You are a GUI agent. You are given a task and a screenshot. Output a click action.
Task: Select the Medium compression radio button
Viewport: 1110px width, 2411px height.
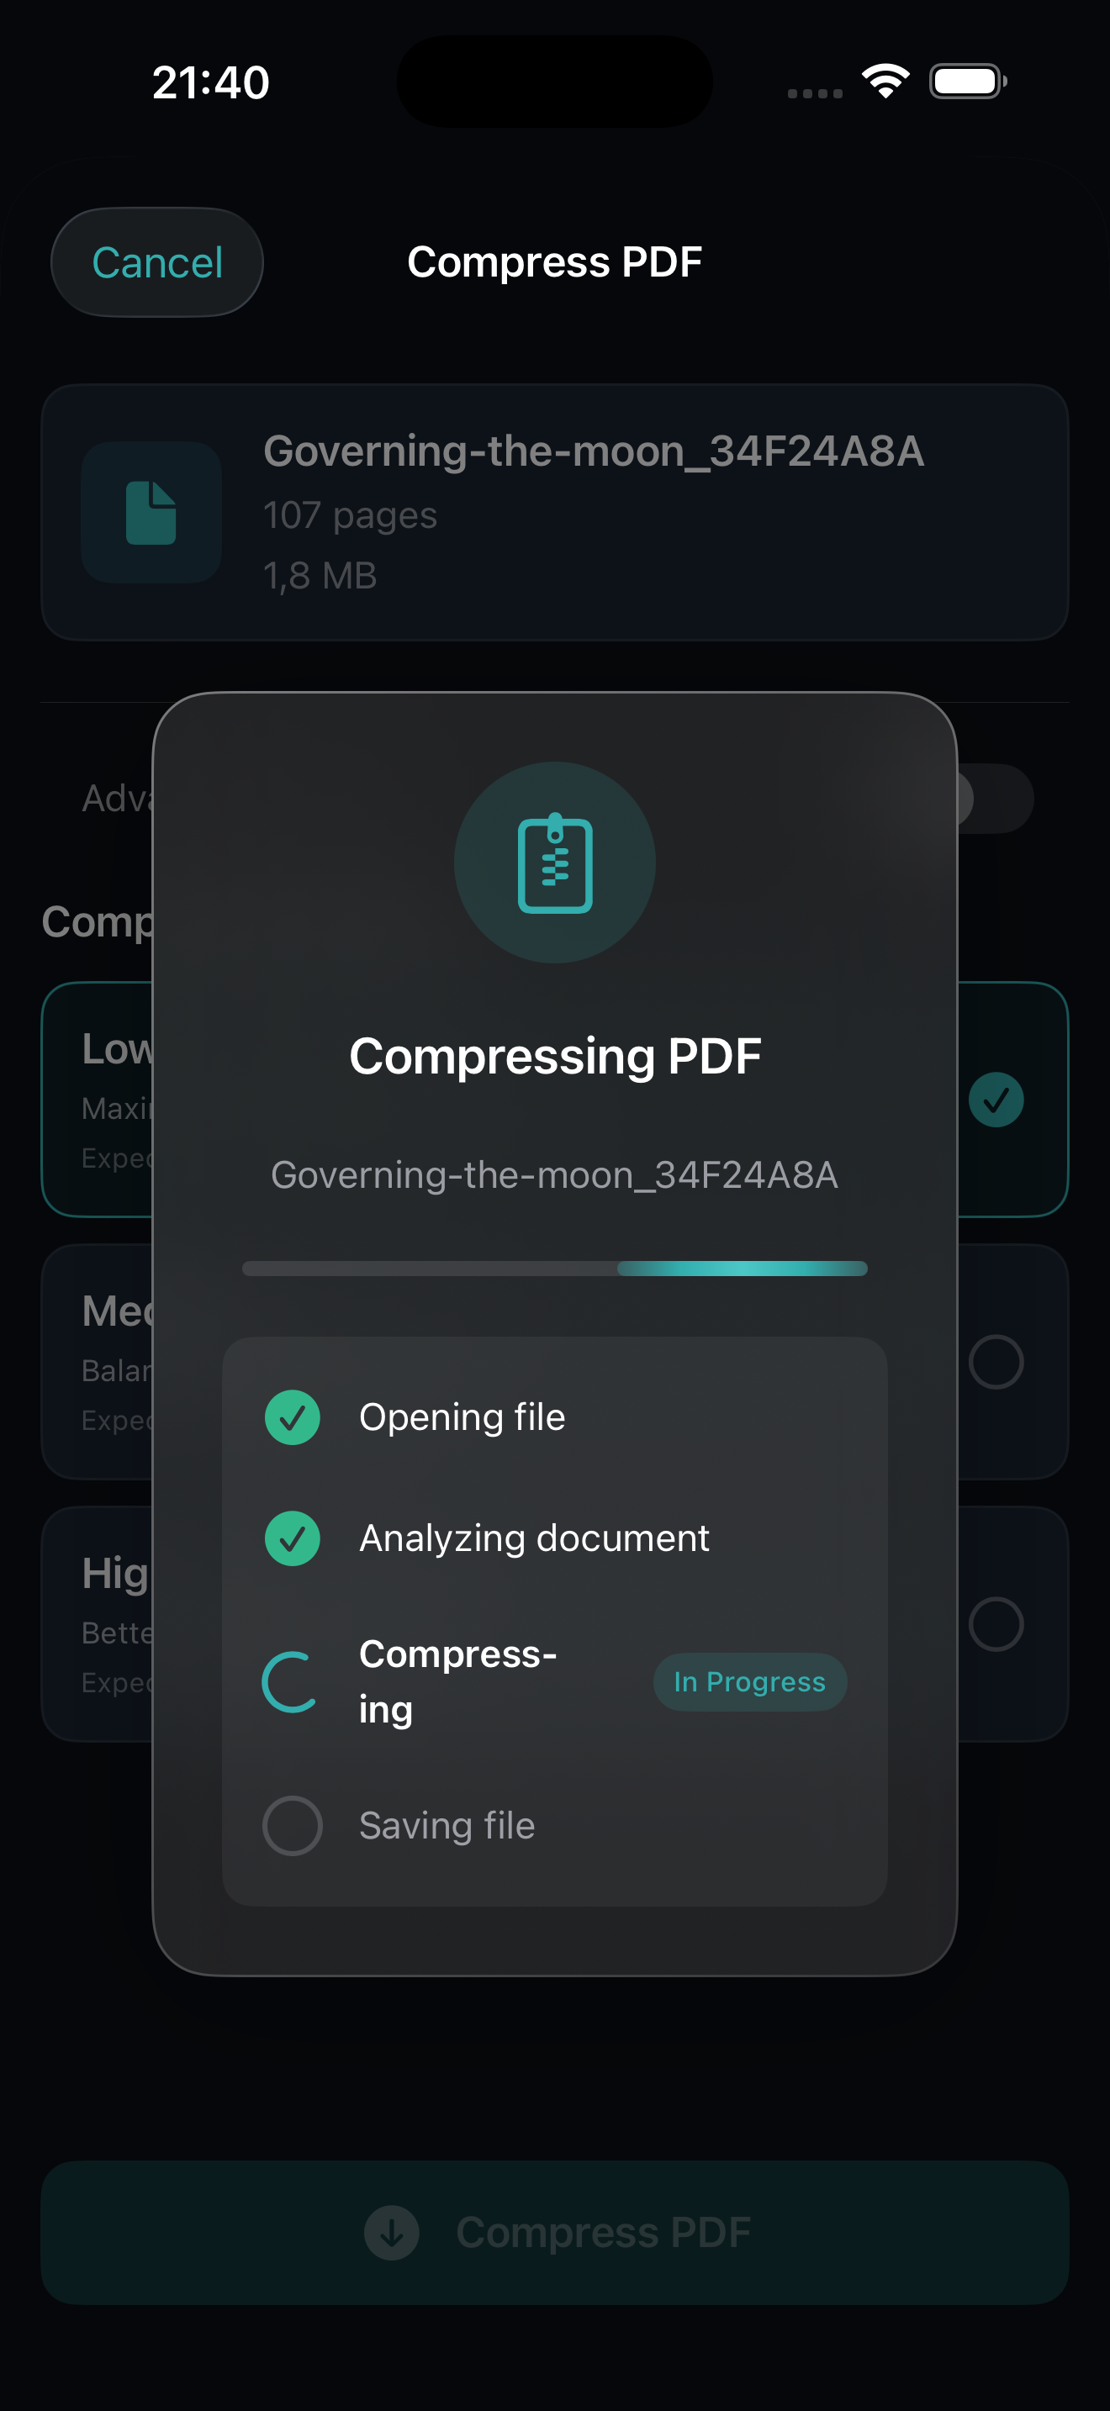click(996, 1362)
